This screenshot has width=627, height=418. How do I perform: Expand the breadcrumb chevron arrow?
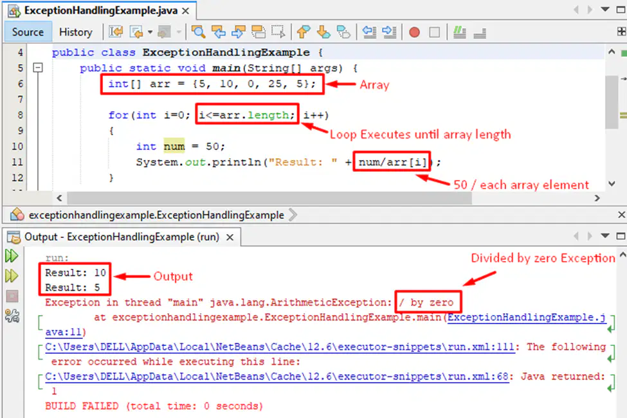click(x=293, y=215)
